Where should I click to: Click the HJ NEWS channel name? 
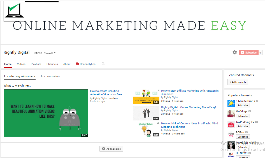(x=241, y=153)
